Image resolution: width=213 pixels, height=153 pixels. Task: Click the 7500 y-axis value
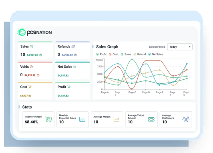100,66
